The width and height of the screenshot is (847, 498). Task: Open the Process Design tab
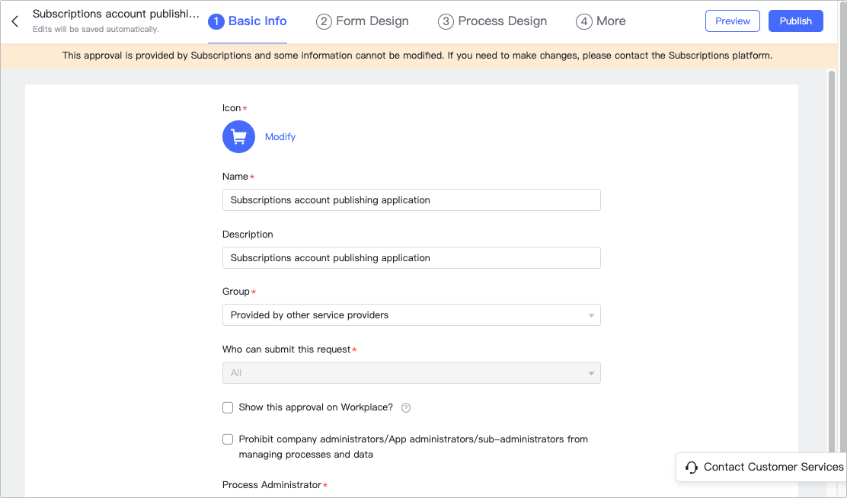point(492,21)
